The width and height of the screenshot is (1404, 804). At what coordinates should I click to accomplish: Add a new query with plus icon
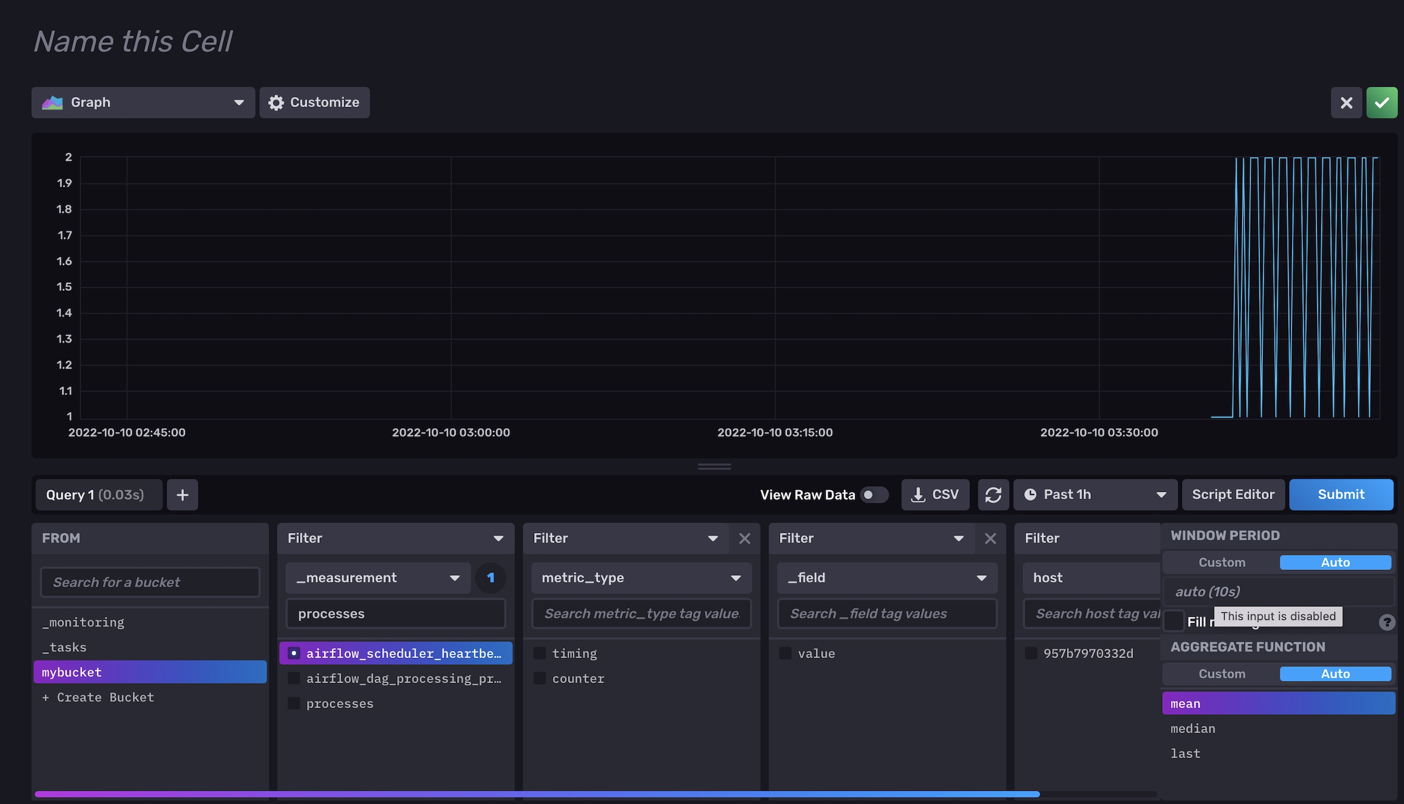(x=182, y=494)
